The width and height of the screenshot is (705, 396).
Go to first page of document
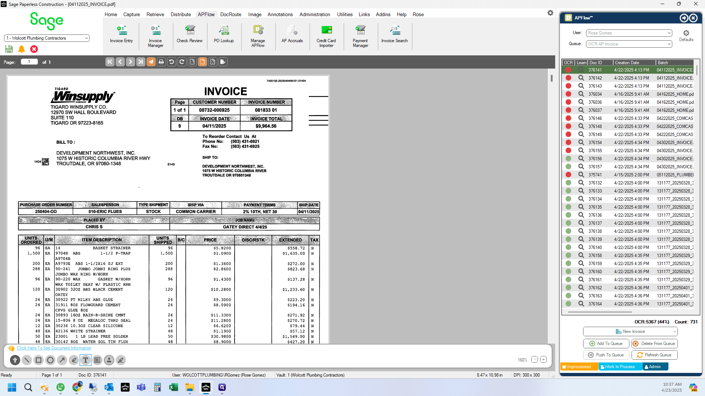110,62
